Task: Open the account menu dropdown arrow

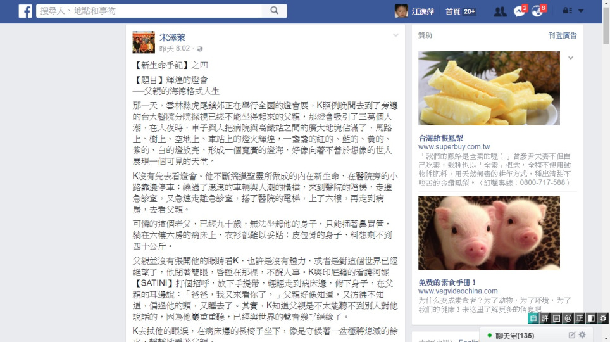Action: pos(581,11)
